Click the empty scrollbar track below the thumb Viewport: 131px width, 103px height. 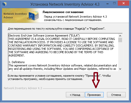click(120, 54)
